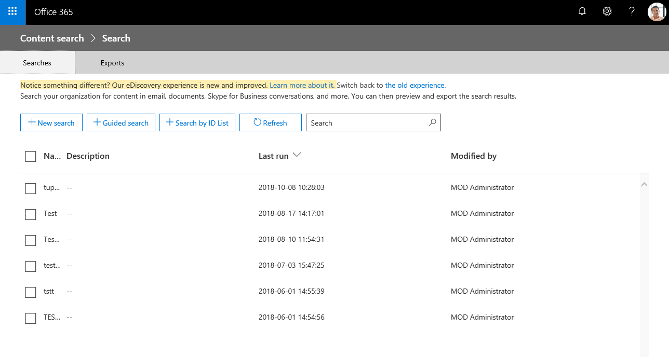Select the tstt row checkbox
Screen dimensions: 669x357
tap(31, 292)
